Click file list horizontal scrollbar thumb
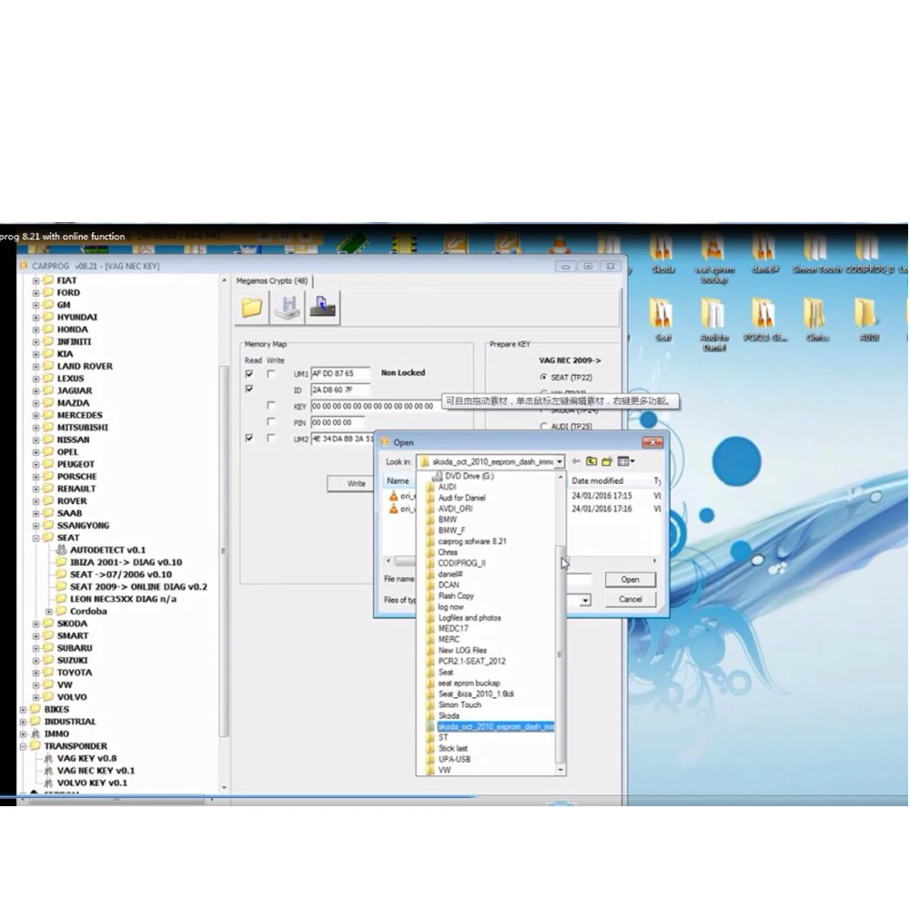This screenshot has height=910, width=910. click(x=405, y=561)
